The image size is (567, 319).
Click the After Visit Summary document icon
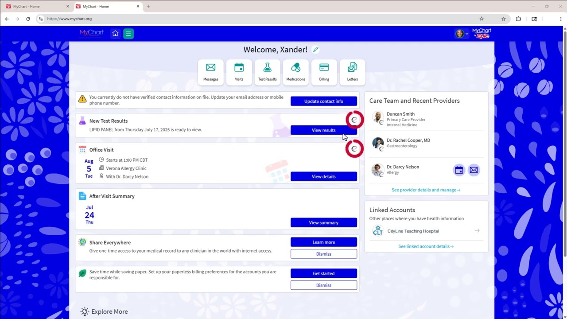click(x=82, y=196)
